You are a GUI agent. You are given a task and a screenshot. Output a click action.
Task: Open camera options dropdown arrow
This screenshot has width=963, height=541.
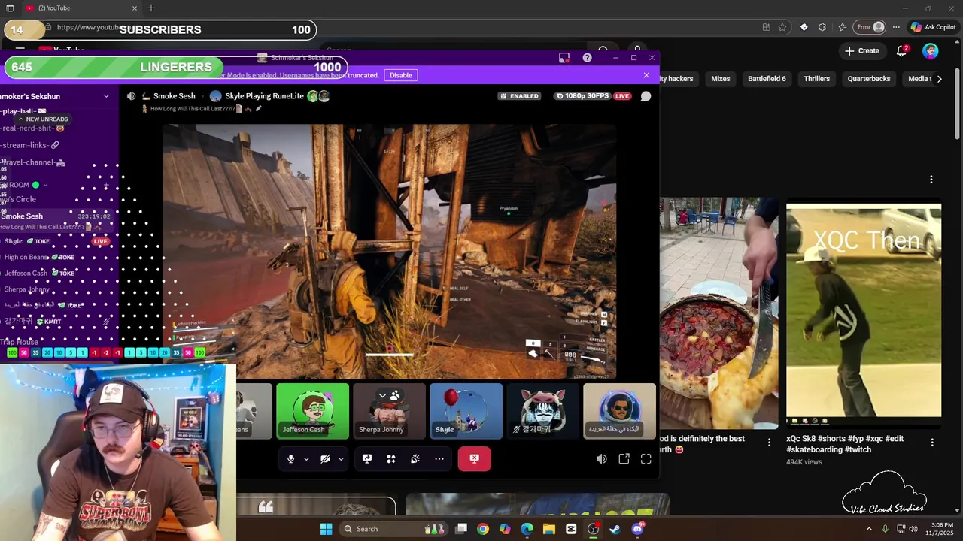(341, 459)
